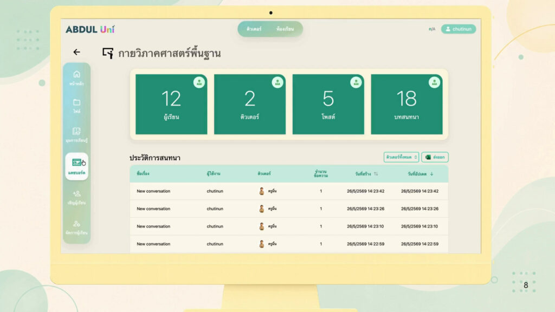
Task: Click created date 26/5/2569 14:23:42
Action: coord(366,191)
